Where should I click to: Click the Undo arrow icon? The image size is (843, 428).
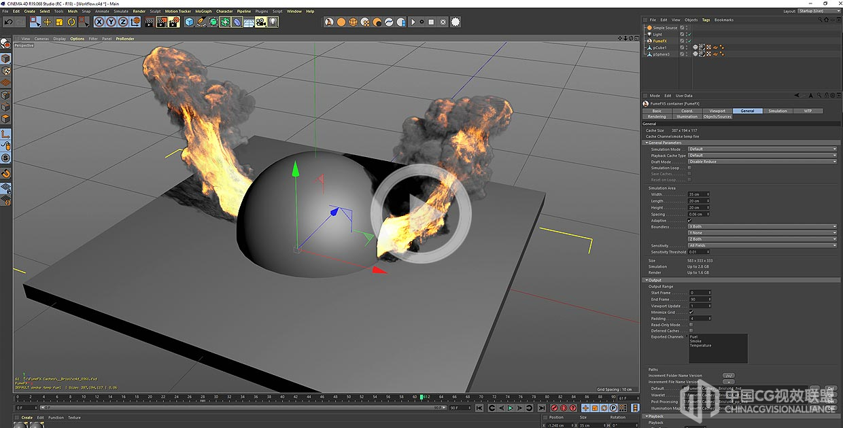[7, 22]
